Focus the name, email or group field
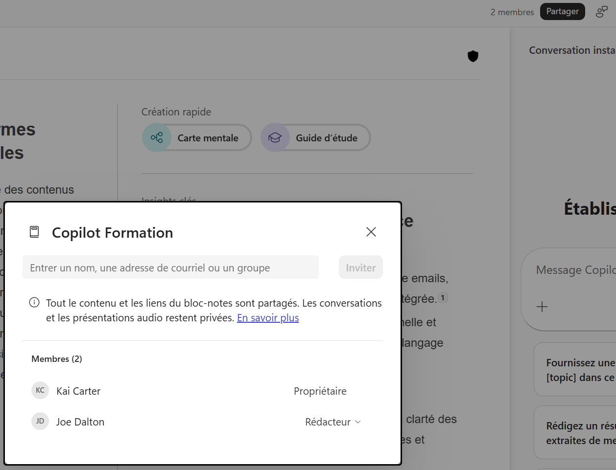Screen dimensions: 616x470 (x=170, y=268)
